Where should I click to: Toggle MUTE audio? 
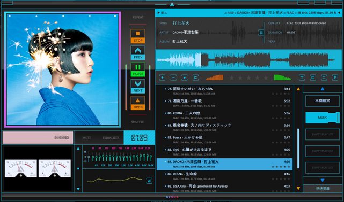tap(86, 138)
